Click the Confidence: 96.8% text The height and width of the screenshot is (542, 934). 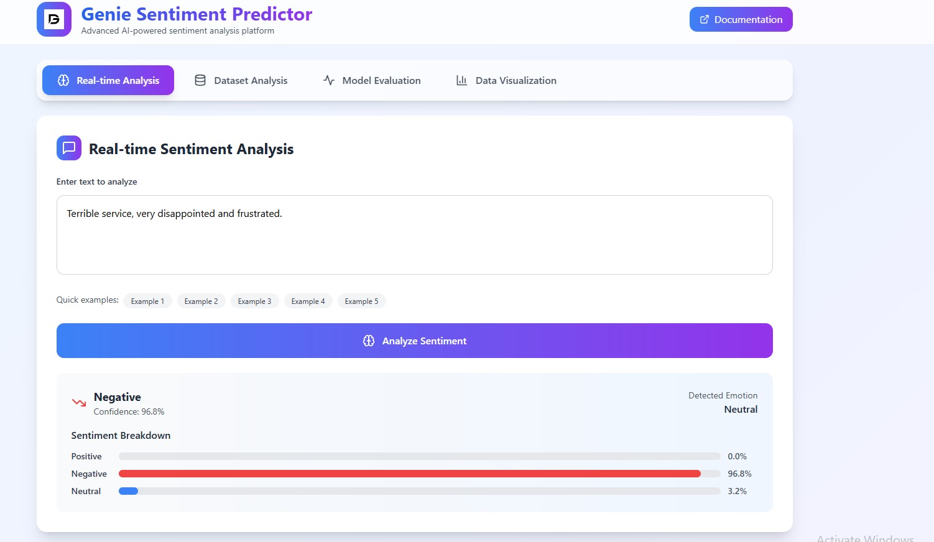[x=129, y=411]
